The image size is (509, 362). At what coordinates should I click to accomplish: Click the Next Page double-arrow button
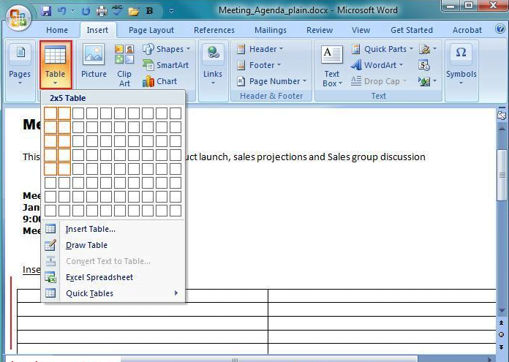(502, 347)
